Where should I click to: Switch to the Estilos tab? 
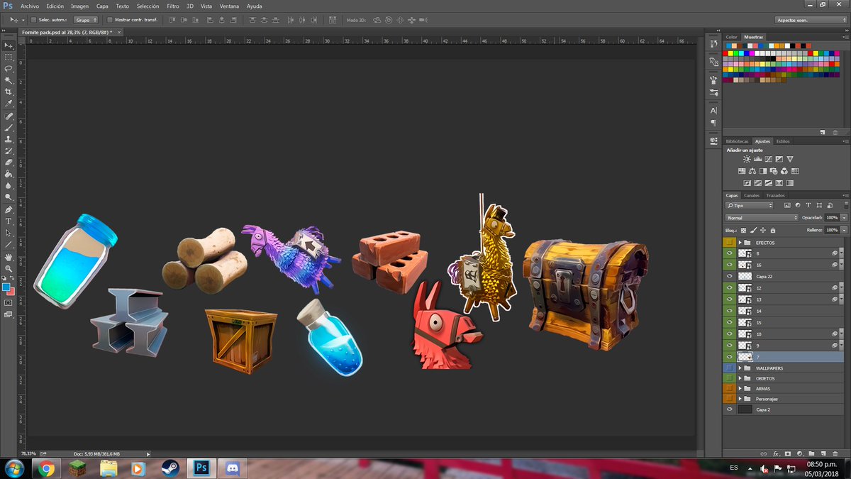click(x=783, y=141)
